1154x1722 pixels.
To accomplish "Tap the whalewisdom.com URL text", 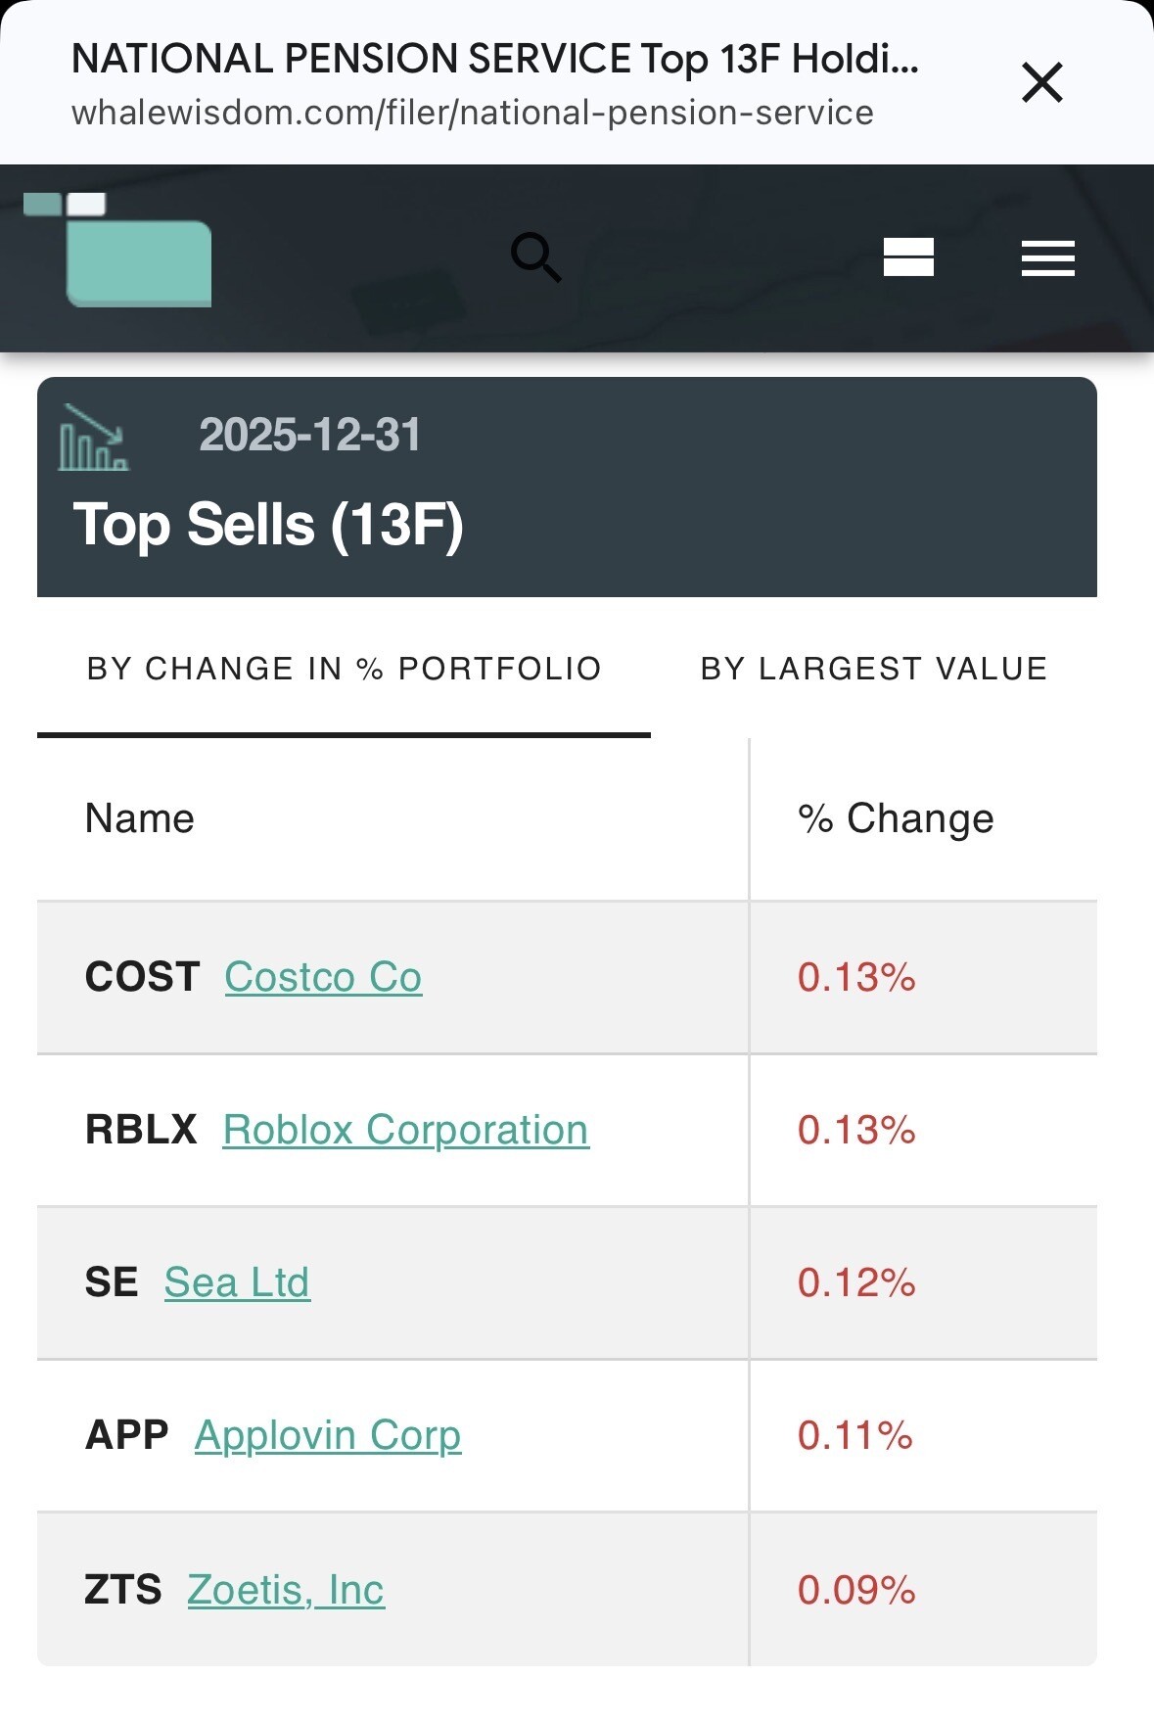I will pyautogui.click(x=472, y=114).
